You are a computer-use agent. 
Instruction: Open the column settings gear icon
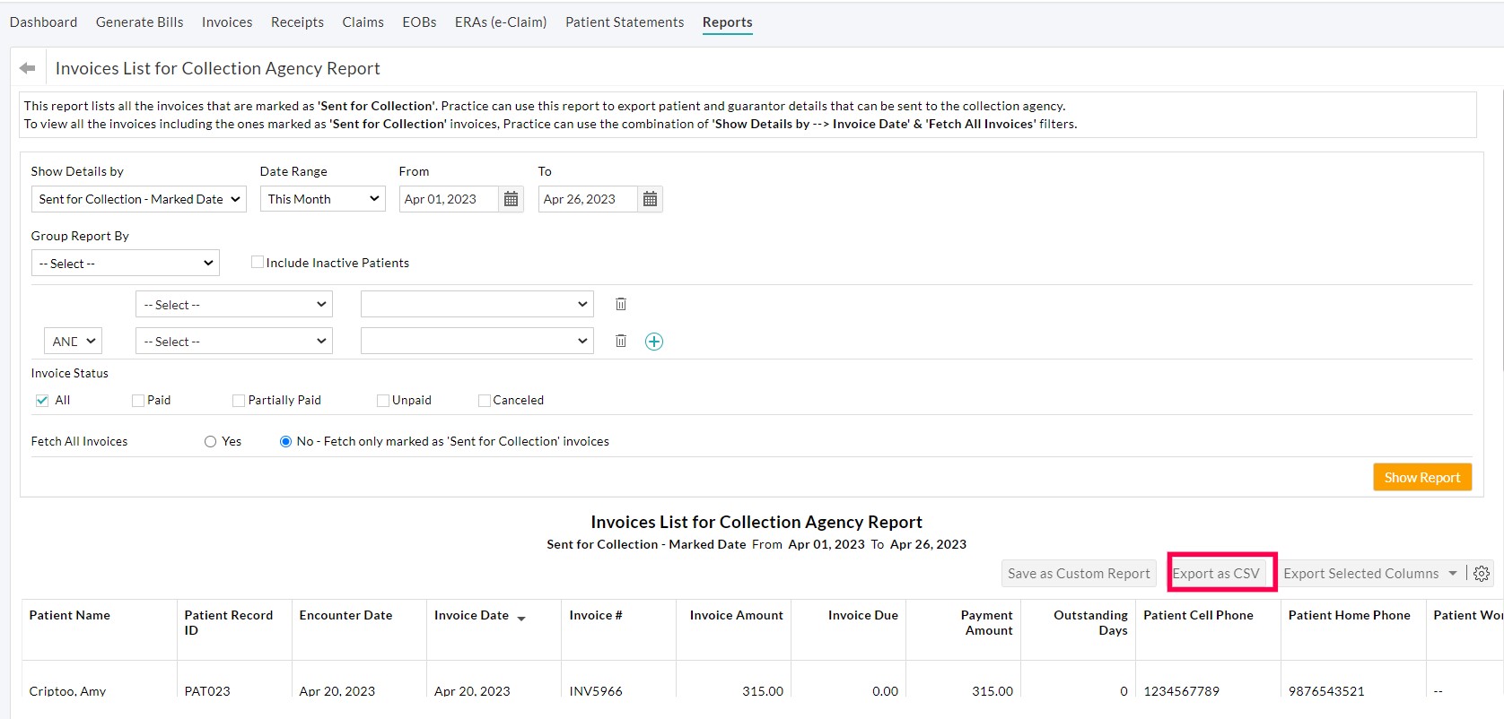[x=1482, y=574]
